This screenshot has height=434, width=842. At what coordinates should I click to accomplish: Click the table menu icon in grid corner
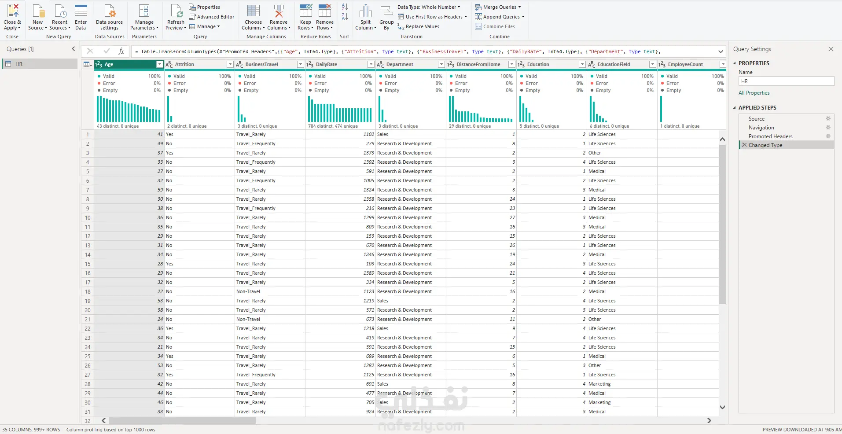point(88,64)
